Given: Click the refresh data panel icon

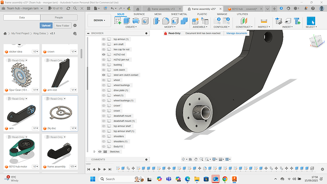Looking at the screenshot, I should coord(68,9).
